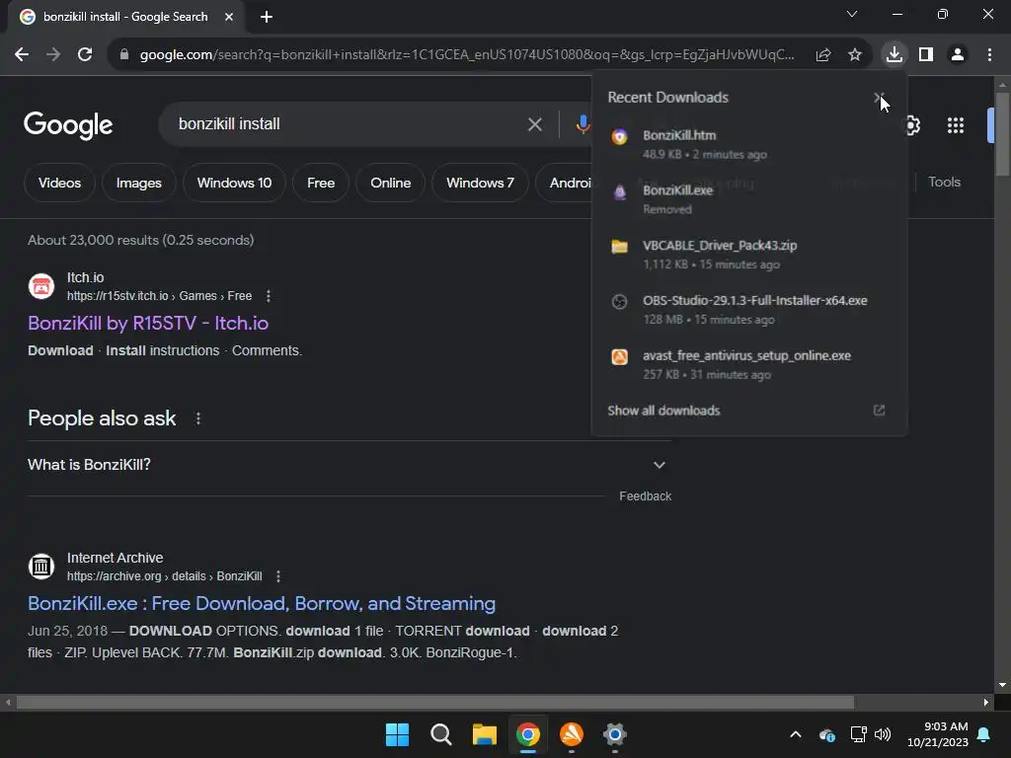Open Chrome three-dot menu

(989, 55)
